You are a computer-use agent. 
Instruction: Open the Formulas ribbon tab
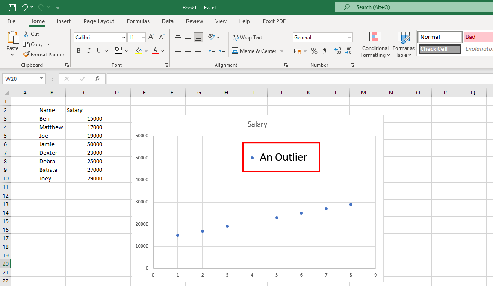tap(138, 21)
